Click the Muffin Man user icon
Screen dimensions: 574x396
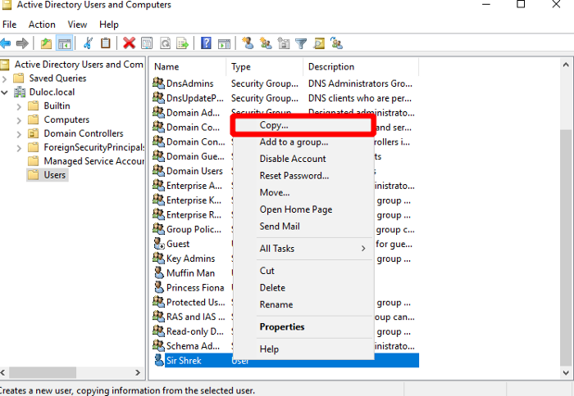pos(158,273)
